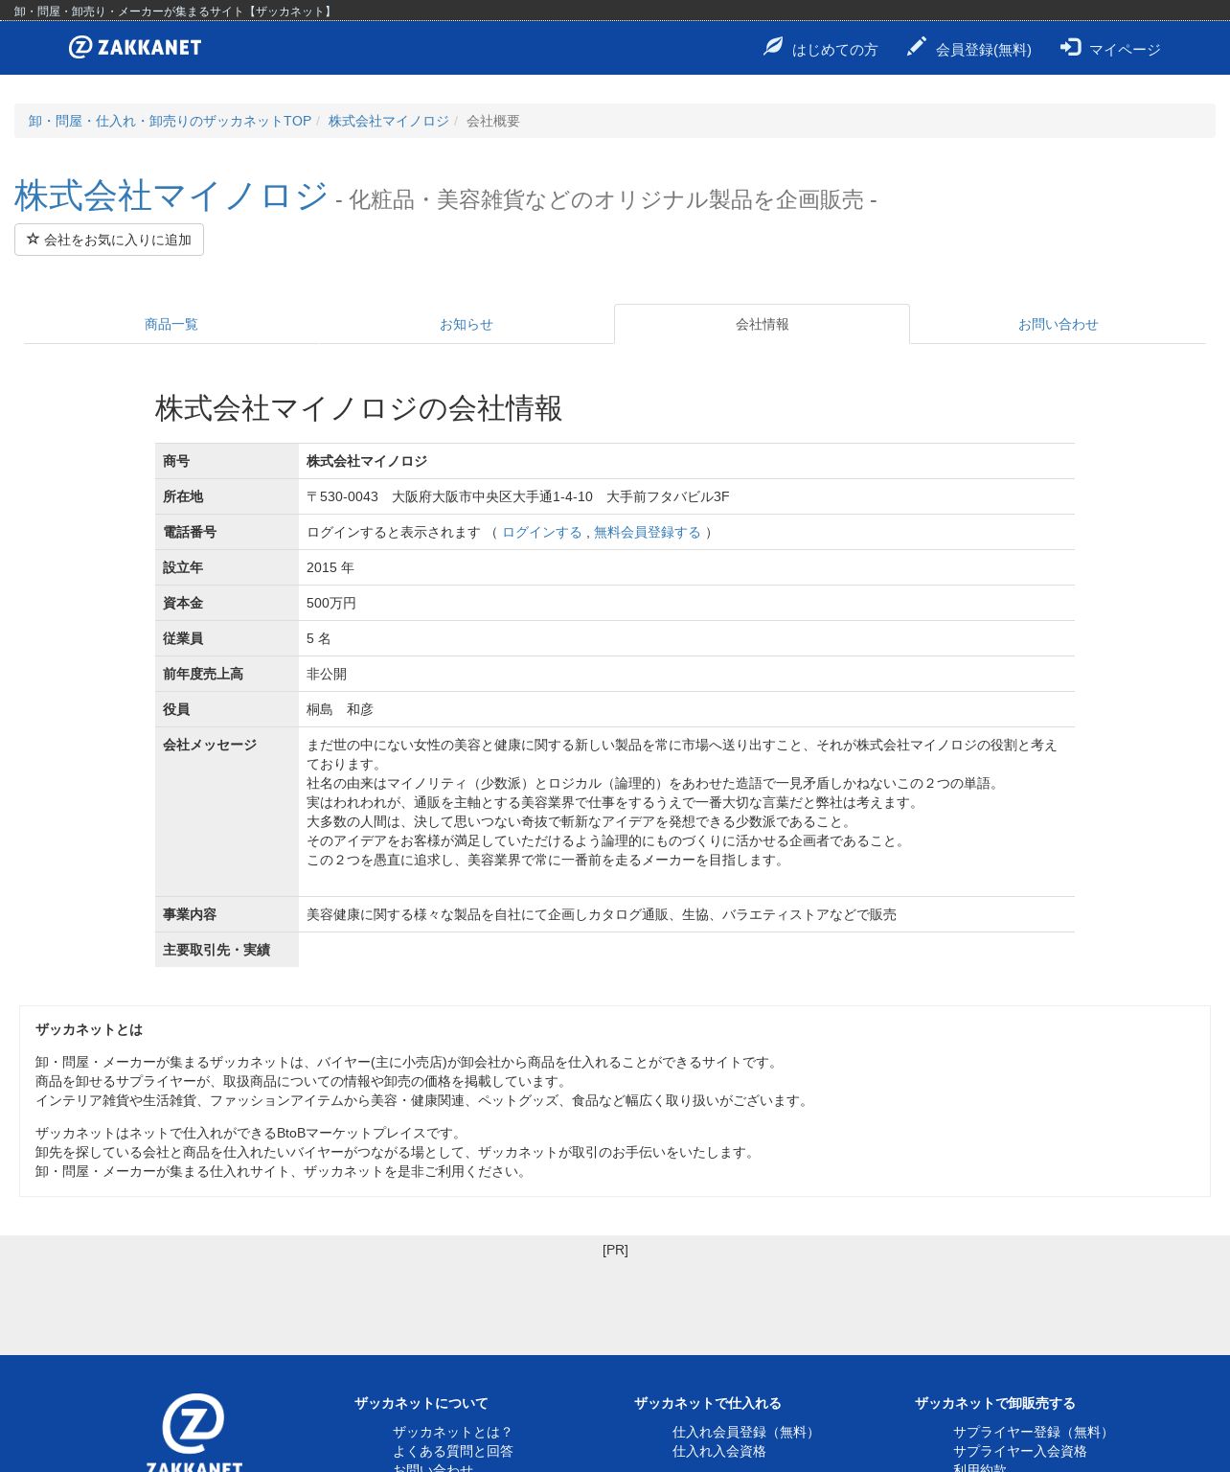Click the 設立年 row label

pyautogui.click(x=183, y=567)
